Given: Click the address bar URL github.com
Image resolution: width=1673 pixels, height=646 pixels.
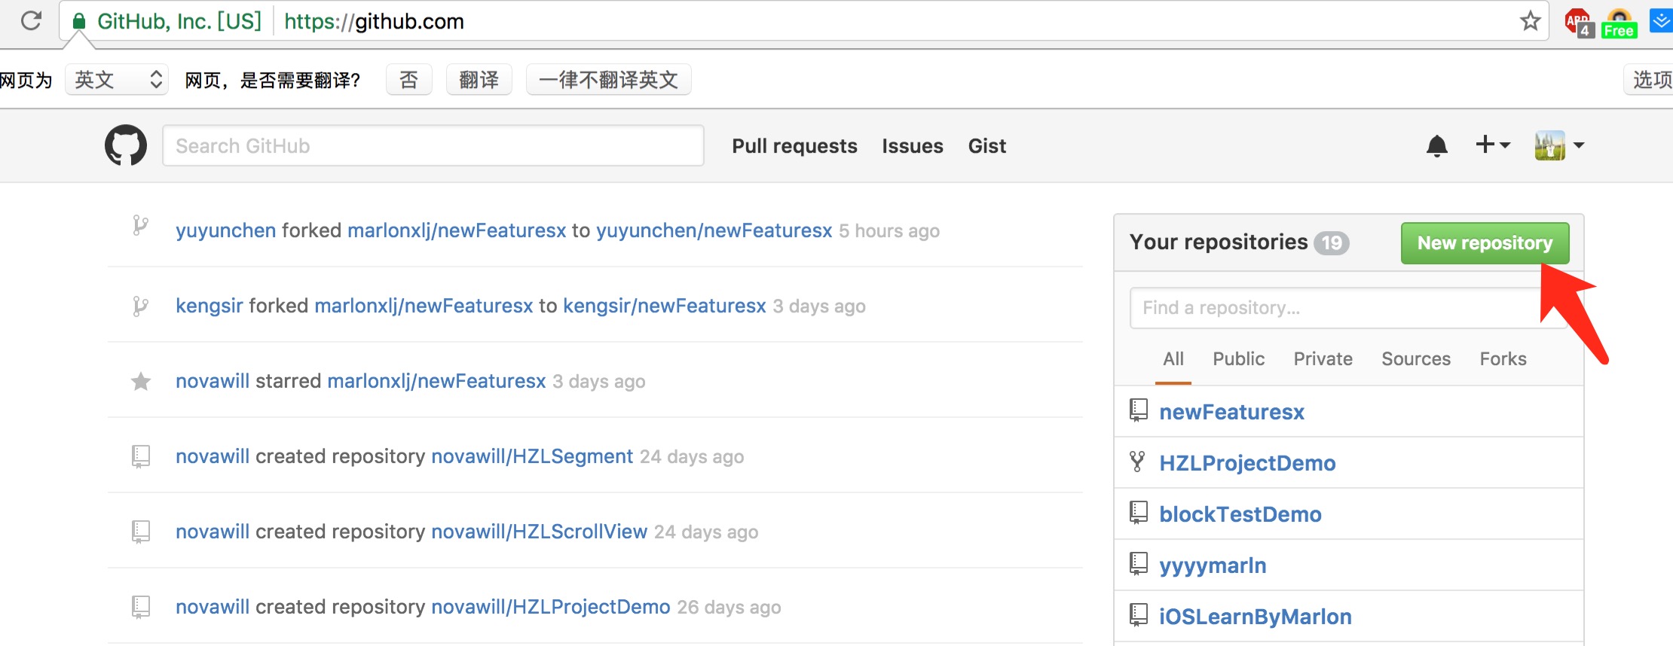Looking at the screenshot, I should (x=374, y=21).
